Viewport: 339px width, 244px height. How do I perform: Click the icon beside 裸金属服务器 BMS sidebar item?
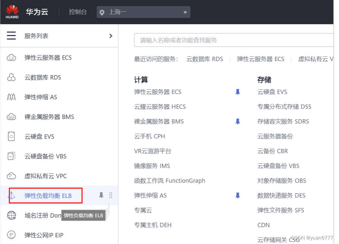click(x=11, y=117)
